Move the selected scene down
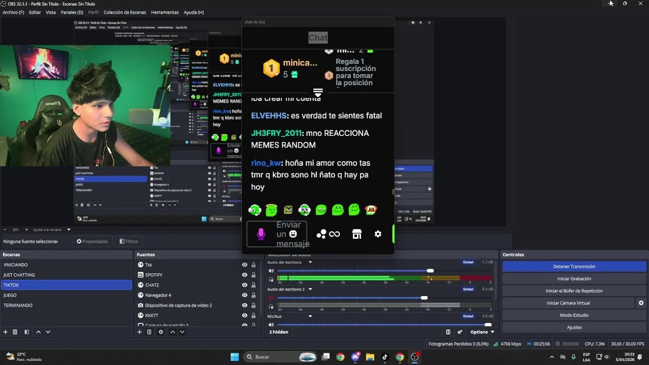 [48, 332]
